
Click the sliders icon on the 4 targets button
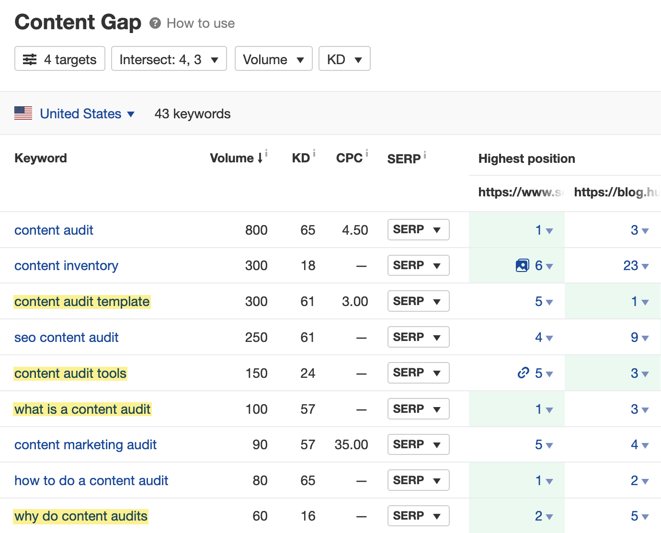tap(30, 59)
